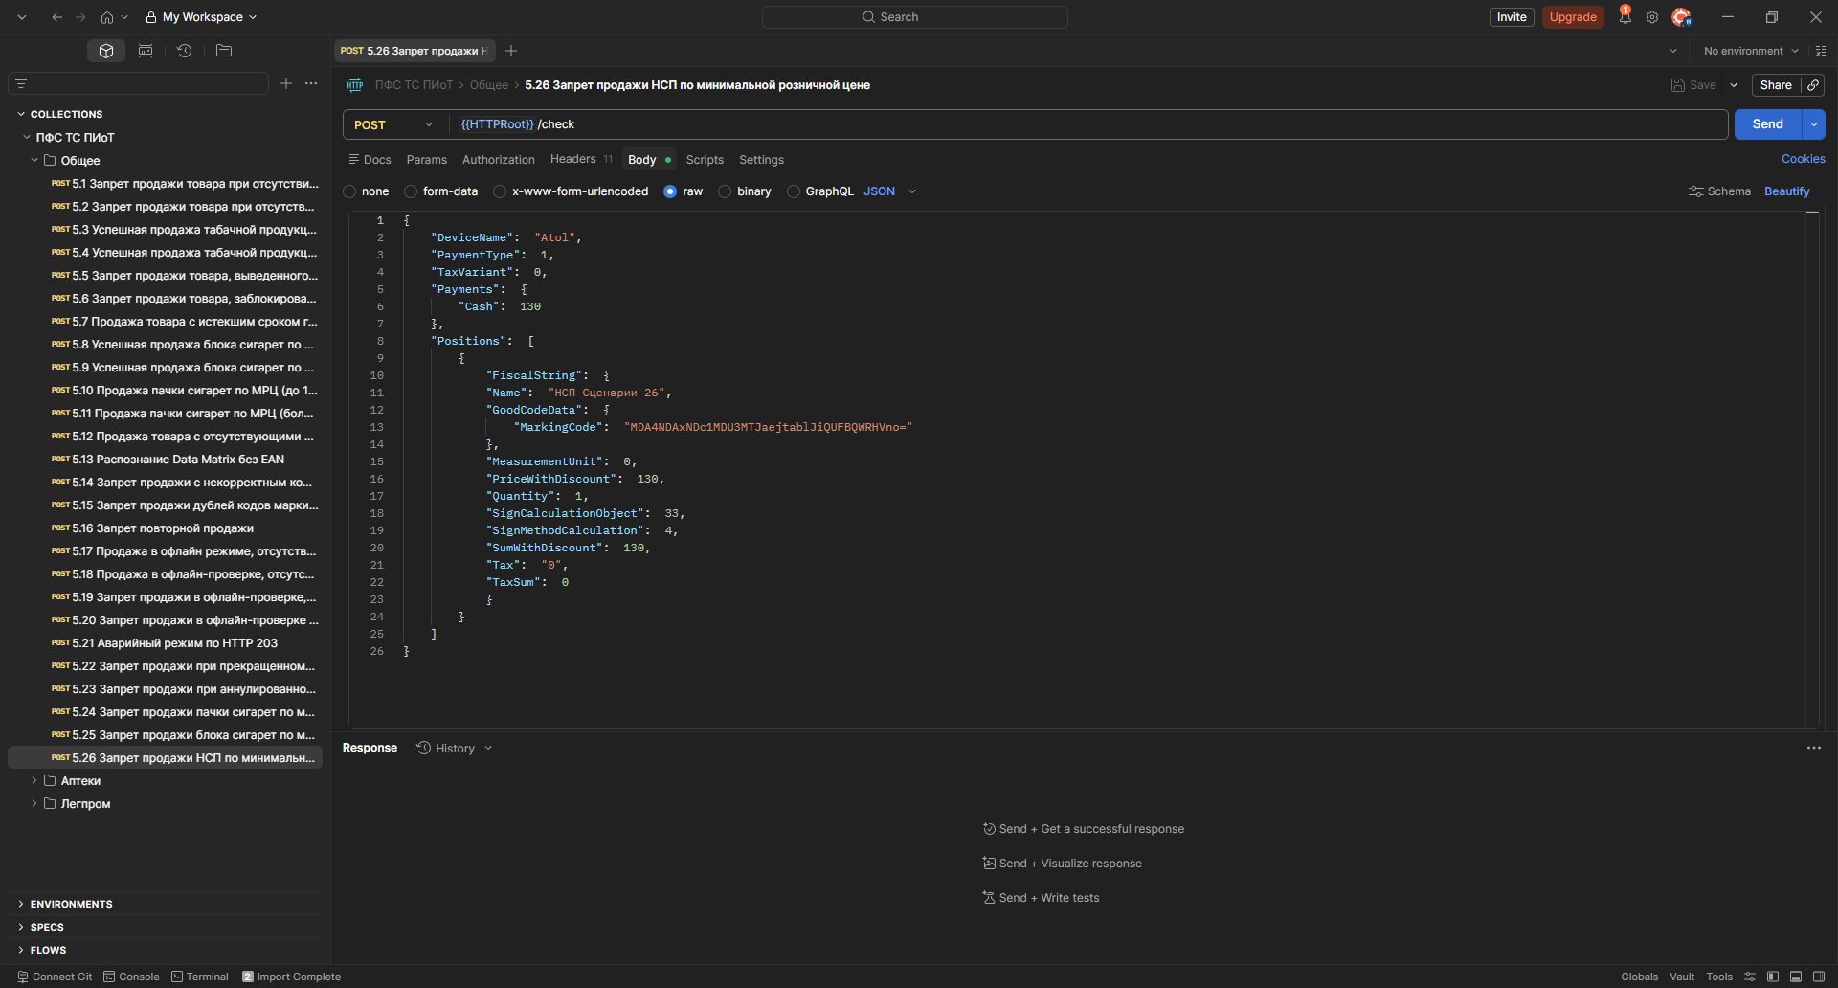Open Terminal in status bar

[x=200, y=977]
